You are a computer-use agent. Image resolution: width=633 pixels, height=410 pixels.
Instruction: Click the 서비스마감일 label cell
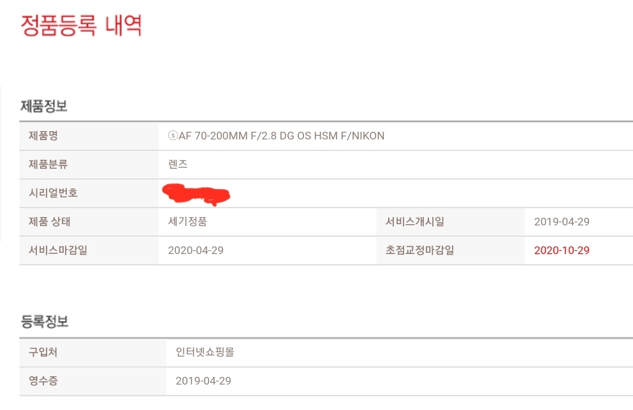tap(89, 250)
